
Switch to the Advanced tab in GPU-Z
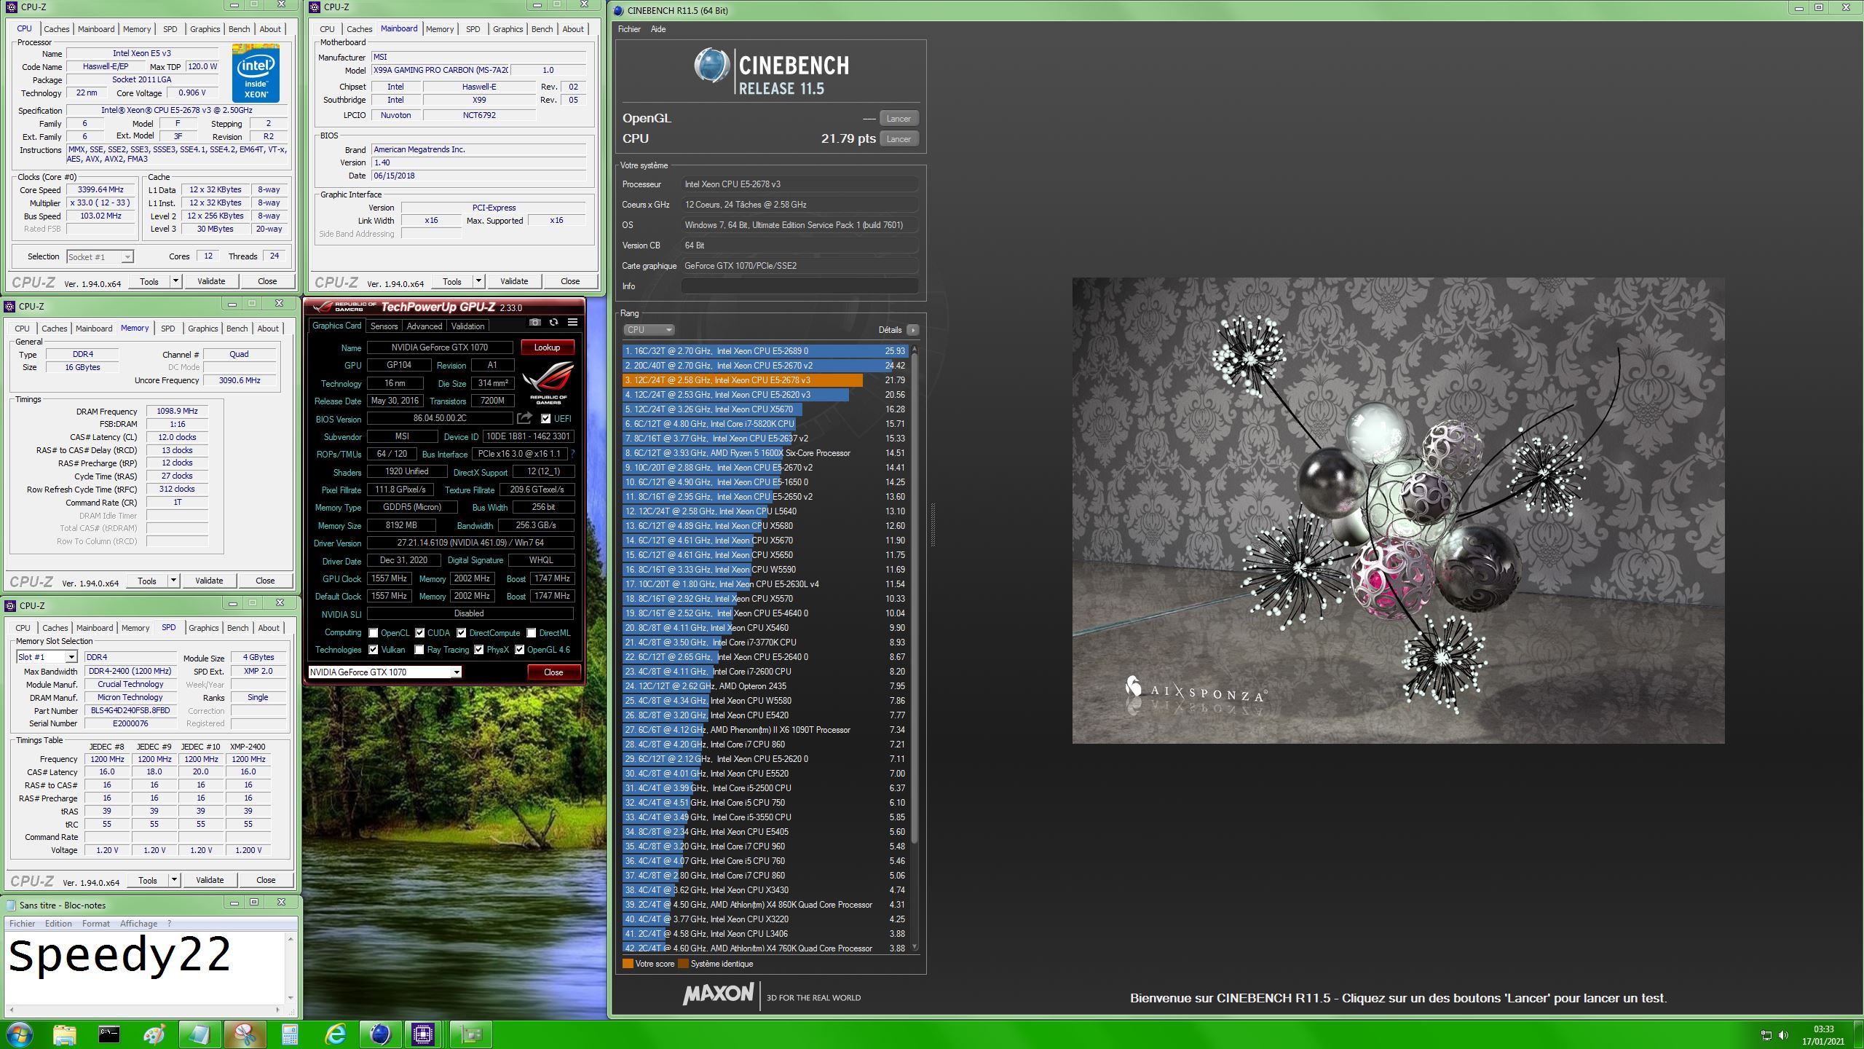click(x=424, y=326)
